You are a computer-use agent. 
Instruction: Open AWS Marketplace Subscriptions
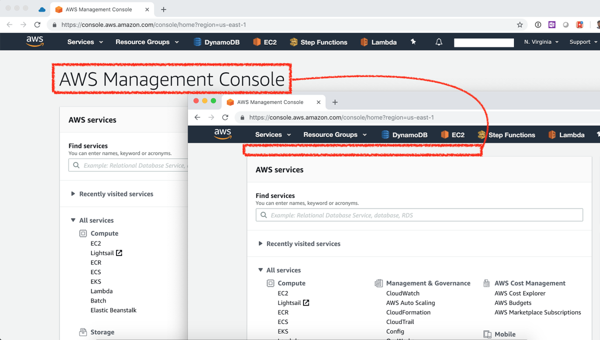pyautogui.click(x=538, y=312)
